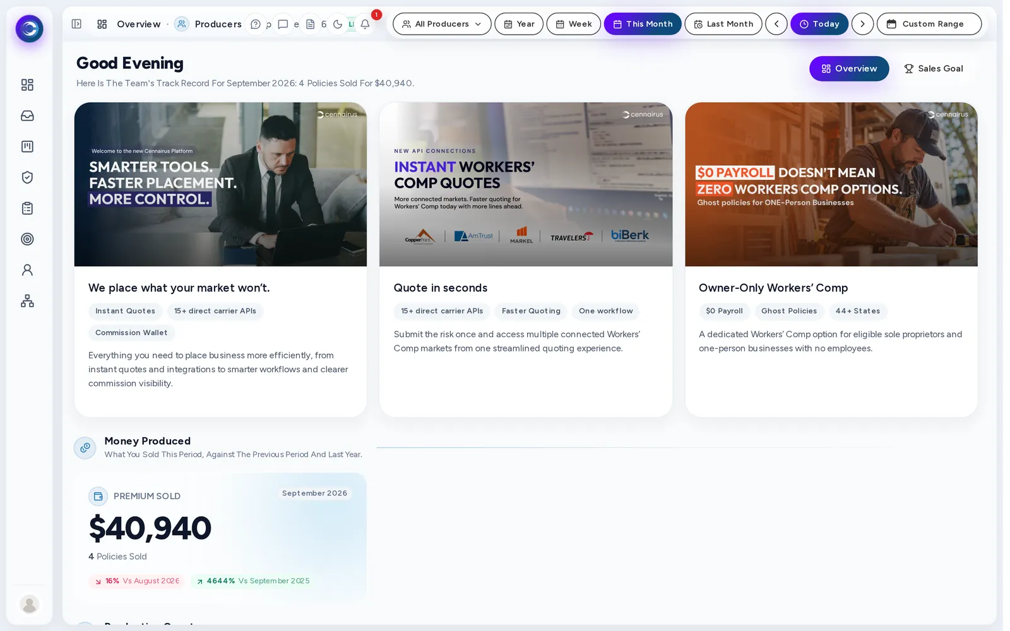
Task: Click the 'Quote in seconds' heading
Action: click(441, 288)
